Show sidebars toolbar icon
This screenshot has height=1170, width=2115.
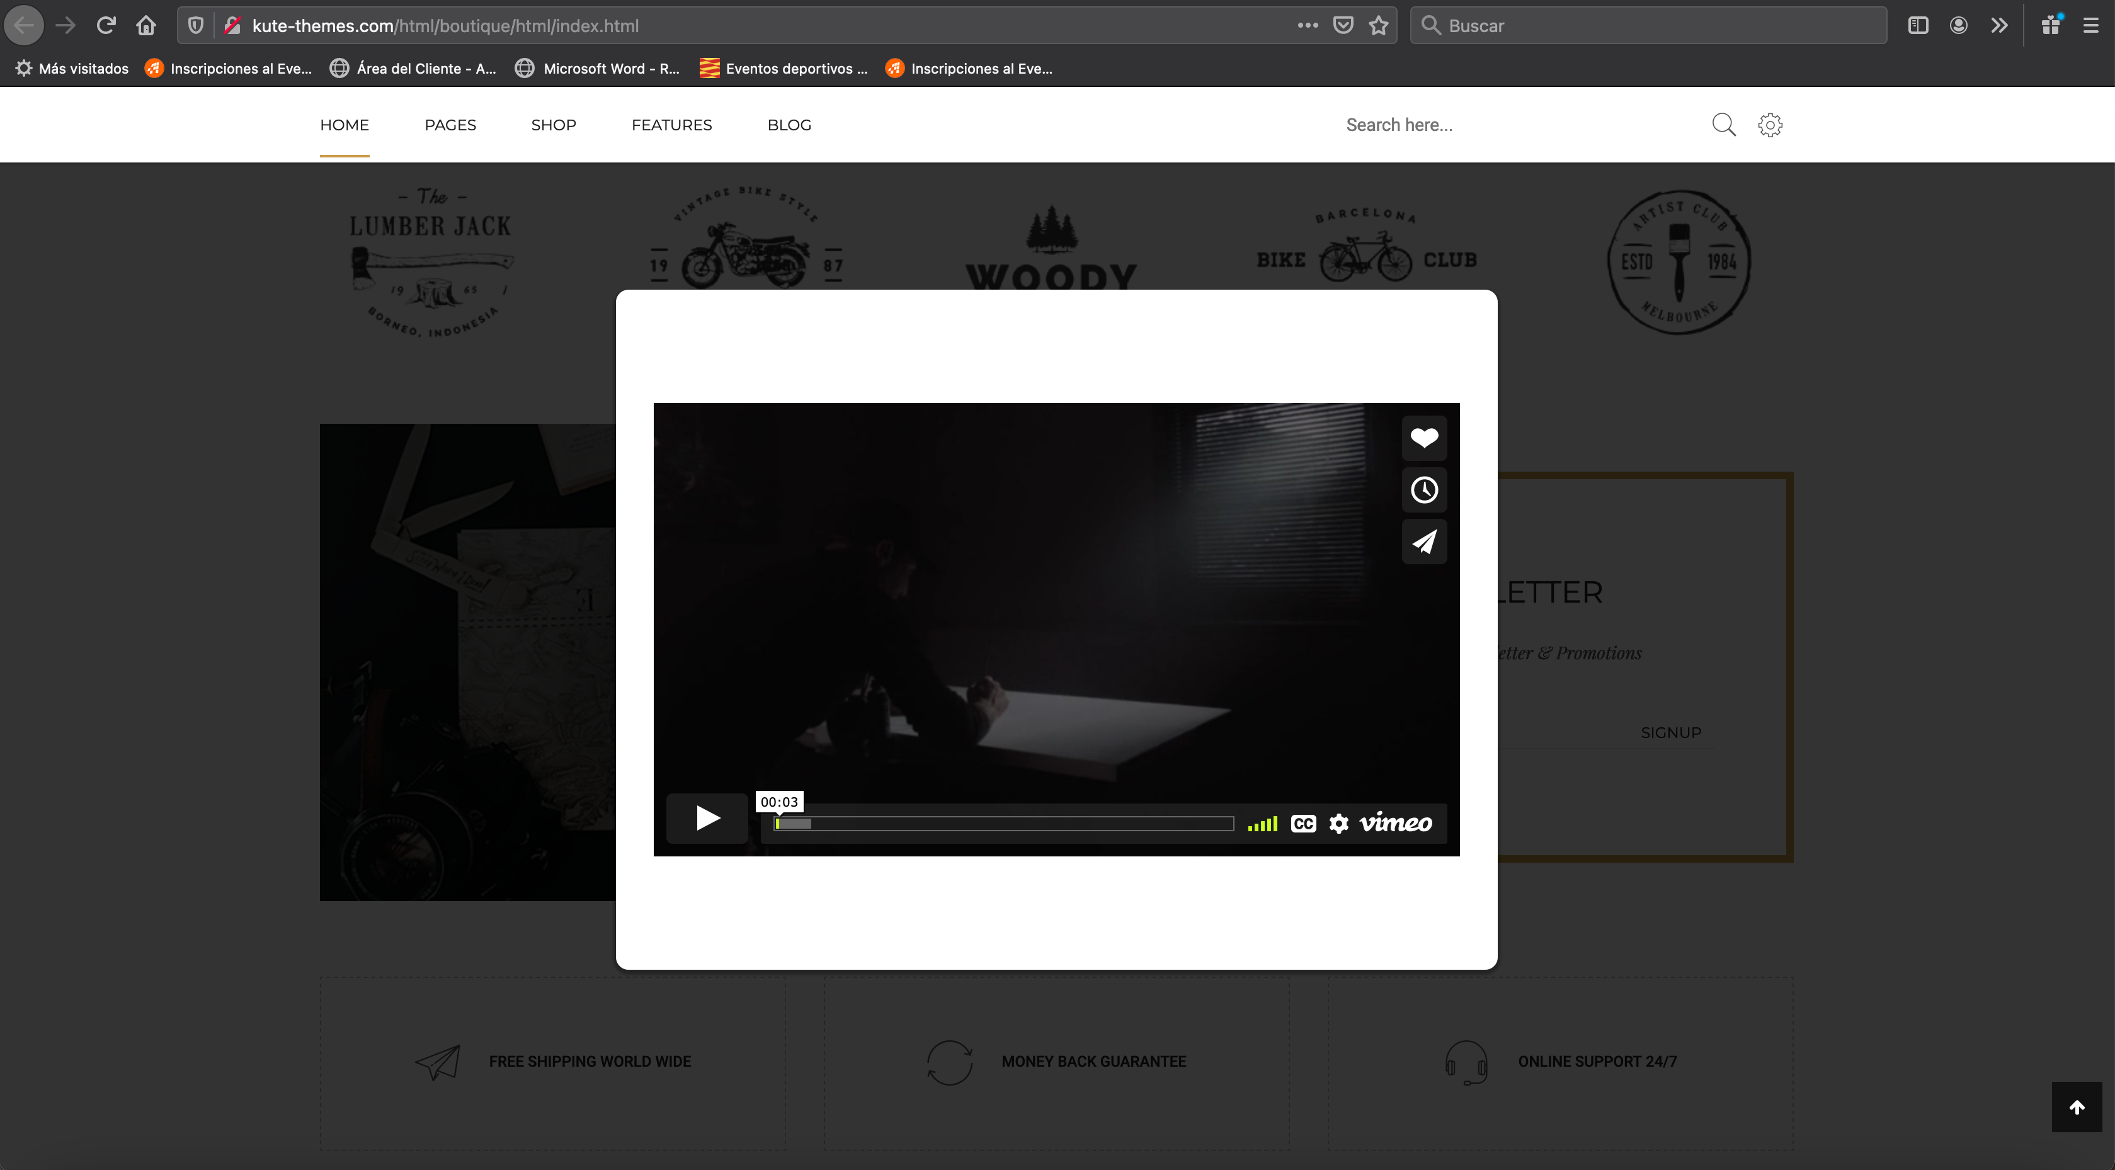coord(1918,25)
